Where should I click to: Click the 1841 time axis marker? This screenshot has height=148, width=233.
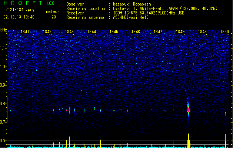click(25, 31)
